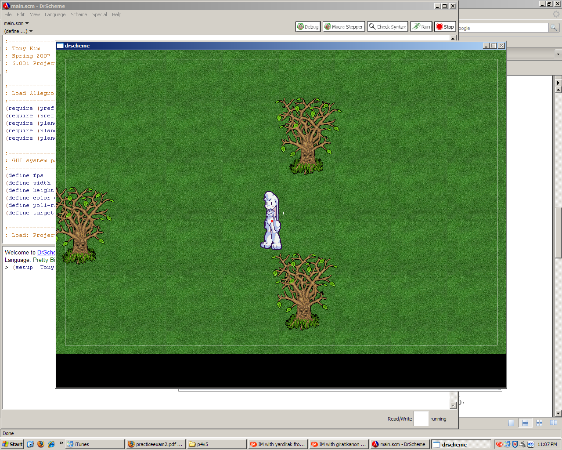Viewport: 562px width, 450px height.
Task: Run Check Syntax on the program
Action: (387, 27)
